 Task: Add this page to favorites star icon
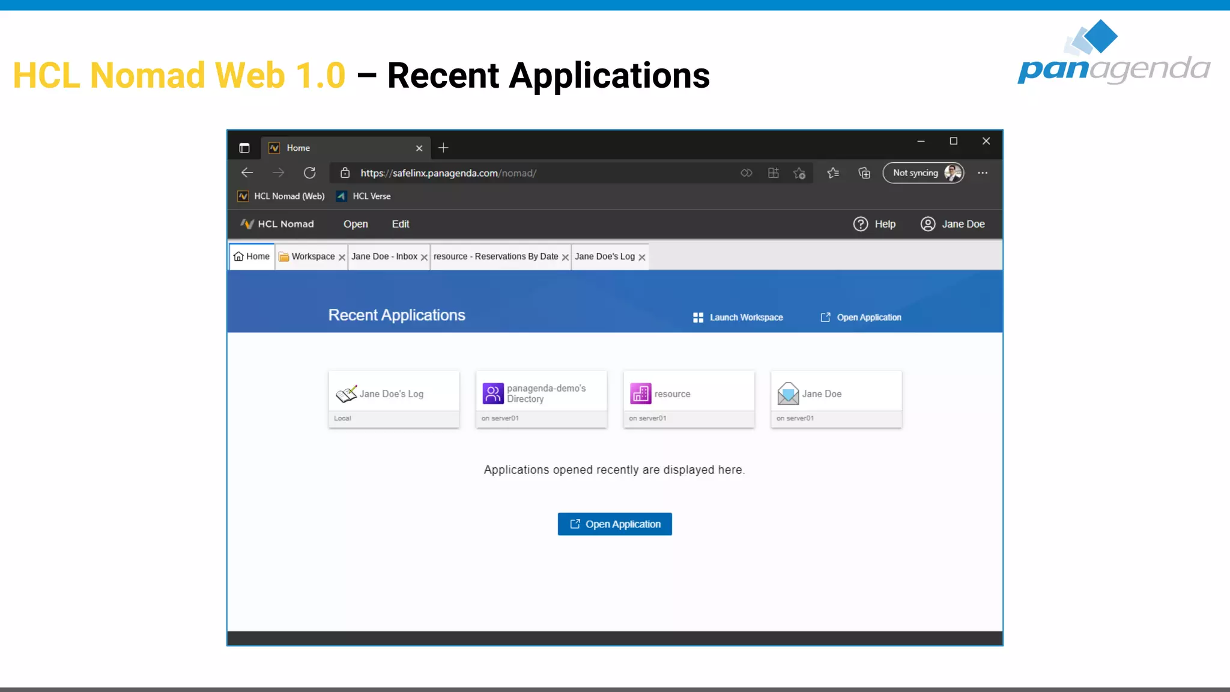pyautogui.click(x=799, y=173)
